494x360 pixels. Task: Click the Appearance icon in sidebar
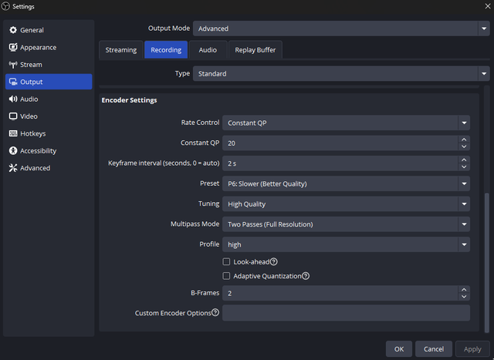pos(13,47)
